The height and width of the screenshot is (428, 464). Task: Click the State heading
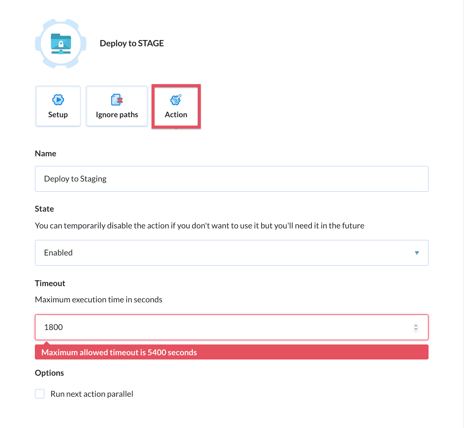[x=44, y=209]
